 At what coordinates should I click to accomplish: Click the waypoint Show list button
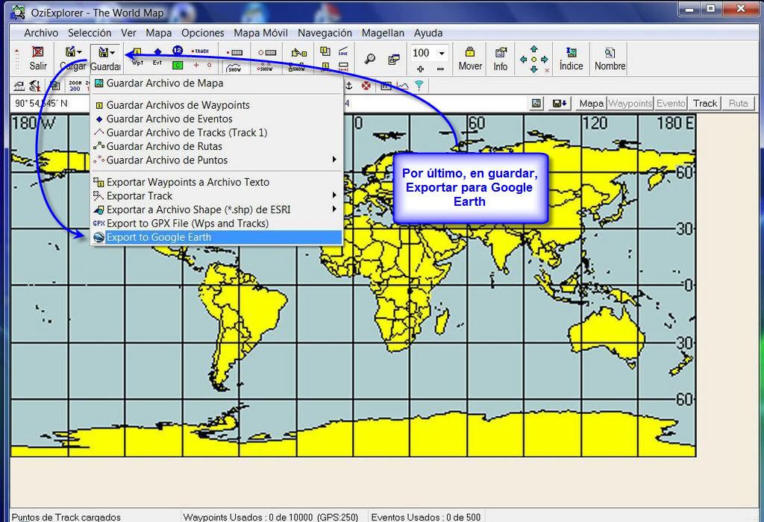pyautogui.click(x=297, y=68)
